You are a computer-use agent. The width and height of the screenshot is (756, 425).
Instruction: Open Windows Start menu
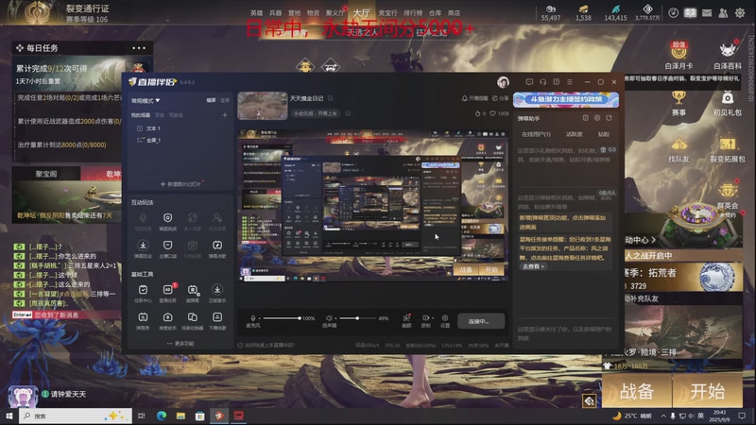click(x=9, y=416)
